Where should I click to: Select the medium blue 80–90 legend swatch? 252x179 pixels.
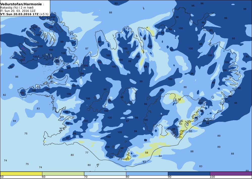pyautogui.click(x=147, y=173)
